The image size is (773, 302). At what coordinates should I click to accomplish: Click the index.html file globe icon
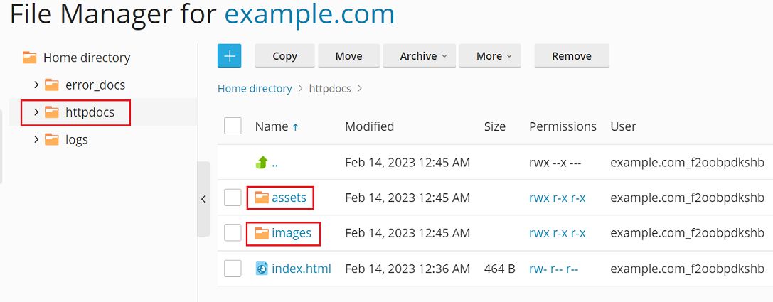[x=262, y=269]
